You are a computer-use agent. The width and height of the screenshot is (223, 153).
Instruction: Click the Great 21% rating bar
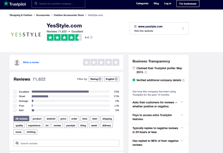(x=71, y=96)
